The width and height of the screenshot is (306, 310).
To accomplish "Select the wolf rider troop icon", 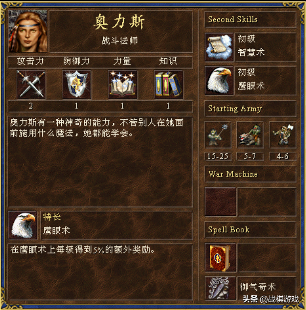I will (250, 134).
